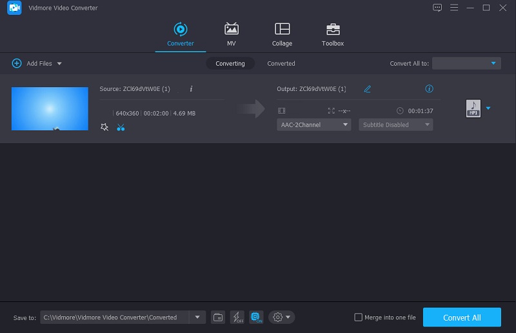Click the blue video thumbnail preview

50,108
